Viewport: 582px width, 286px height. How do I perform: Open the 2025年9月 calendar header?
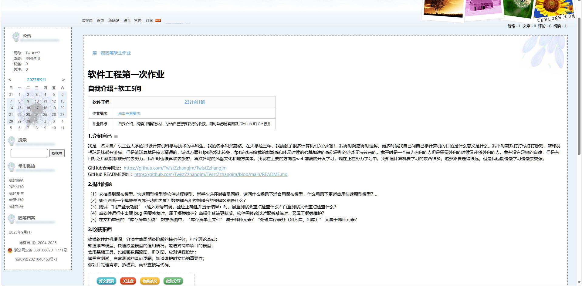pyautogui.click(x=36, y=79)
